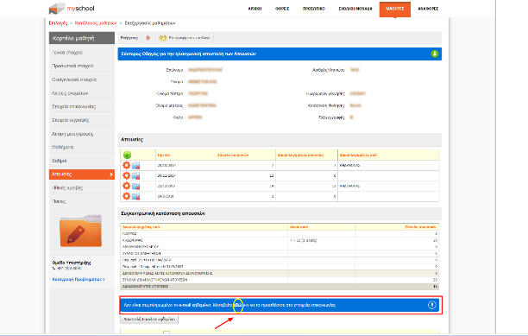The height and width of the screenshot is (336, 528).
Task: Click the Επιλογές breadcrumb link
Action: click(x=58, y=23)
